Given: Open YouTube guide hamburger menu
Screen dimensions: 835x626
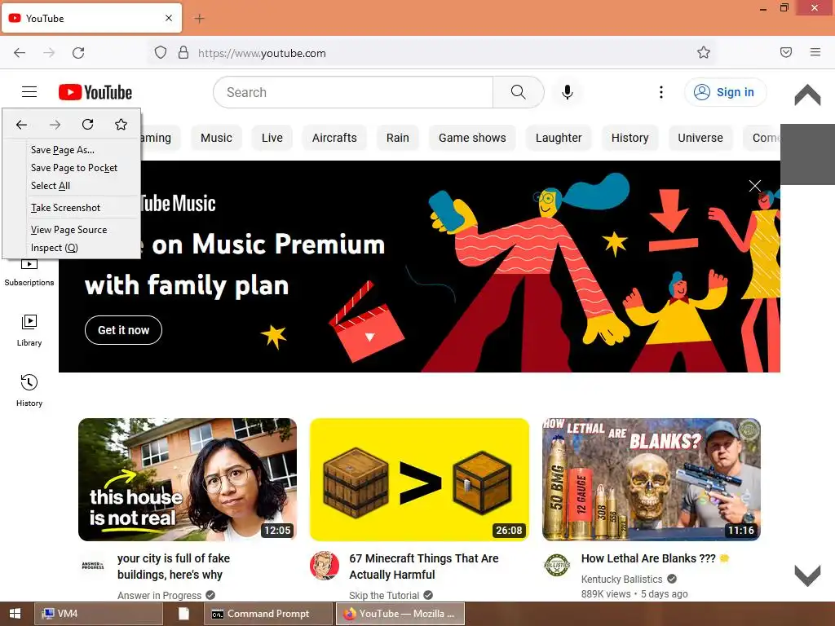Looking at the screenshot, I should [x=29, y=92].
